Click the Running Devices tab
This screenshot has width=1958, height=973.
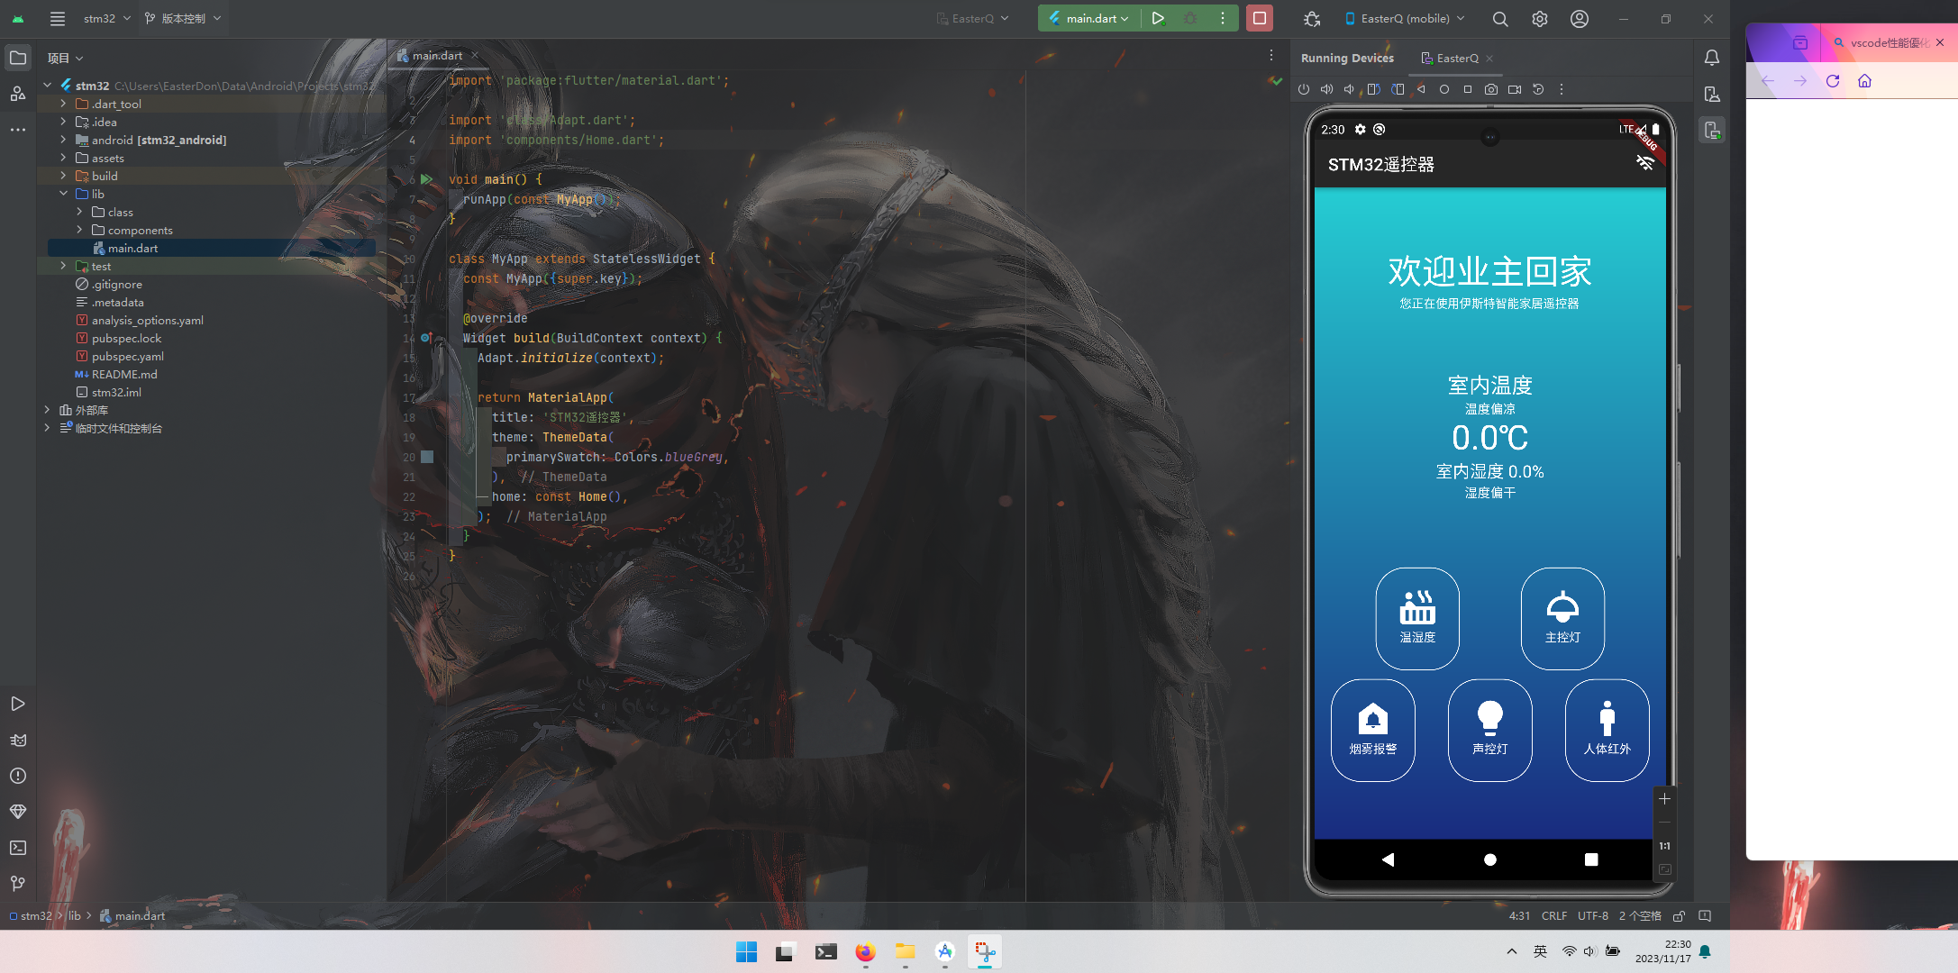pos(1349,58)
